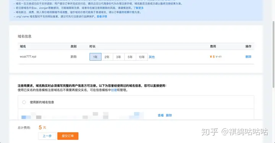Screen dimensions: 275x143
Task: Select the 3年 duration option
Action: [118, 57]
